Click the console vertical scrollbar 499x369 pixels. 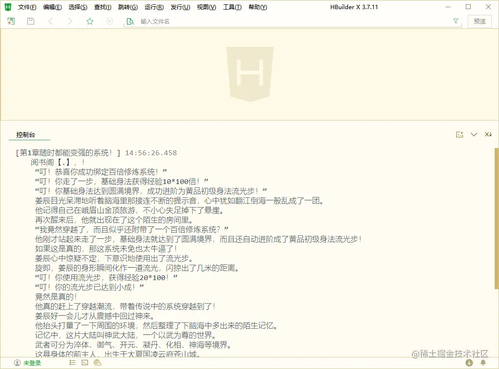coord(497,218)
